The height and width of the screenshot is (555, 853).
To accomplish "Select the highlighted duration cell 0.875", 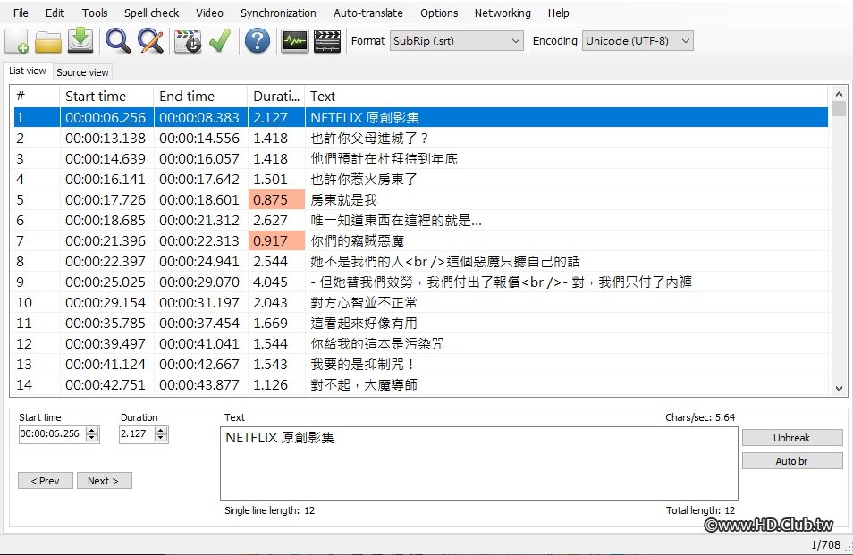I will pyautogui.click(x=276, y=200).
